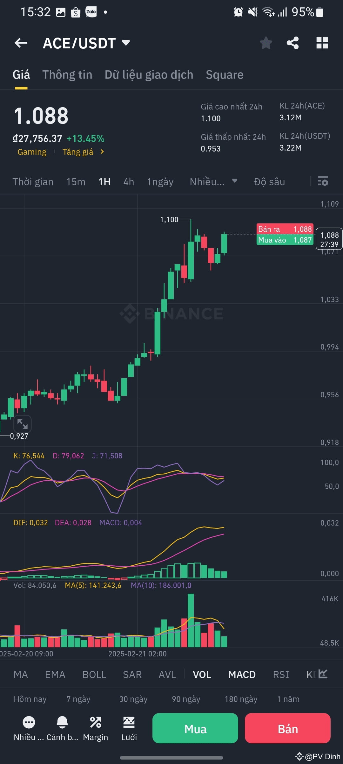Add ACE/USDT to favorites with star icon

[266, 43]
